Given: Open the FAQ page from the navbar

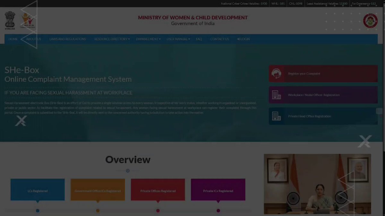Looking at the screenshot, I should coord(199,39).
